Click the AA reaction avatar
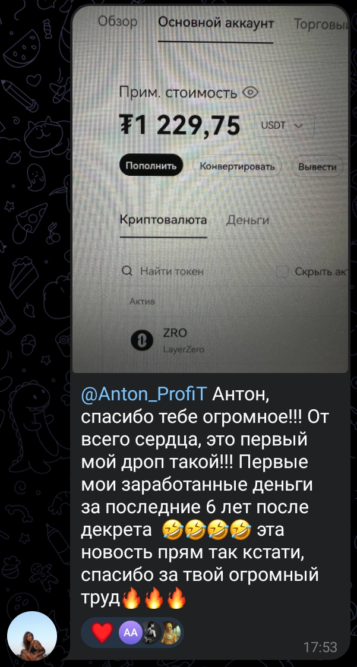The height and width of the screenshot is (667, 357). coord(131,633)
